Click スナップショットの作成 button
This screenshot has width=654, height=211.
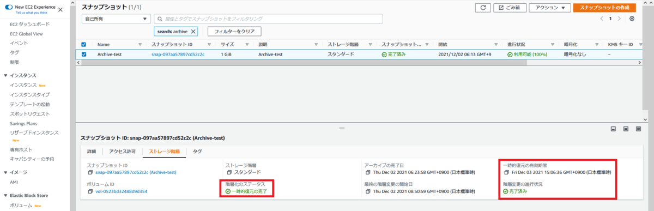(604, 8)
